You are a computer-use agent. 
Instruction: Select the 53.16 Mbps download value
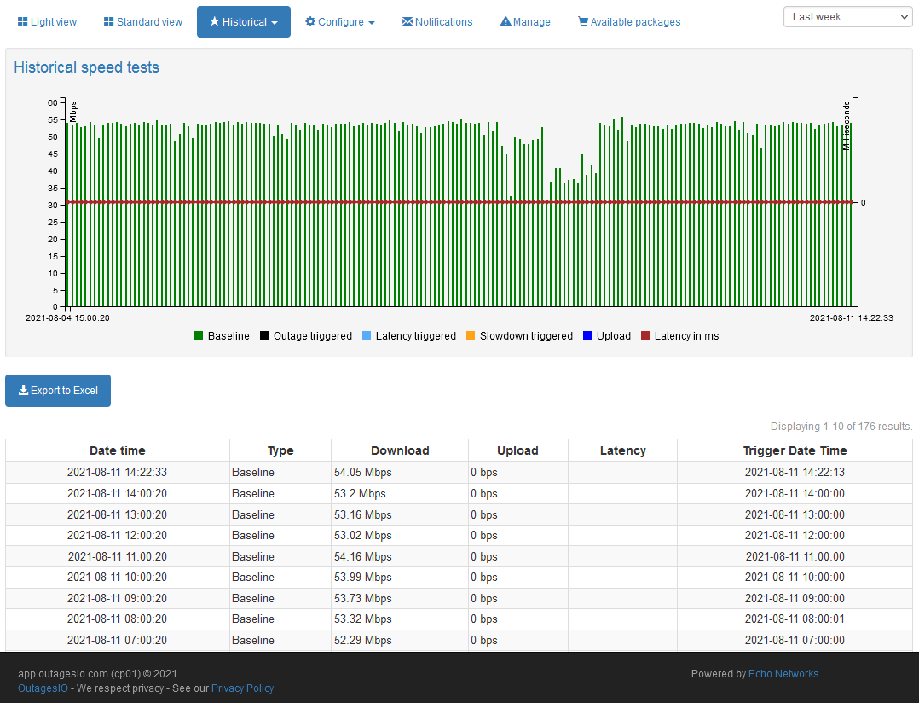point(363,514)
